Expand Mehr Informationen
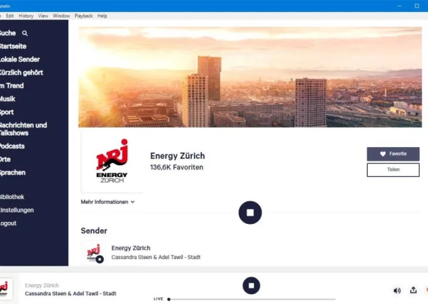 click(x=108, y=202)
